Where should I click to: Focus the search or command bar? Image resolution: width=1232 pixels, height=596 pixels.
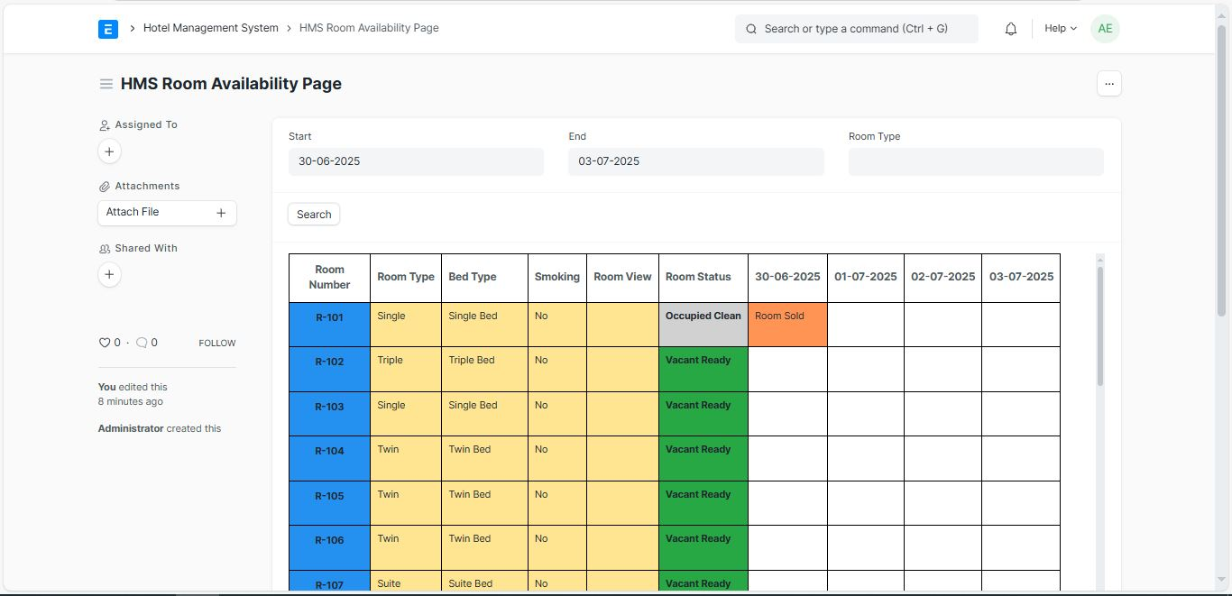coord(856,29)
